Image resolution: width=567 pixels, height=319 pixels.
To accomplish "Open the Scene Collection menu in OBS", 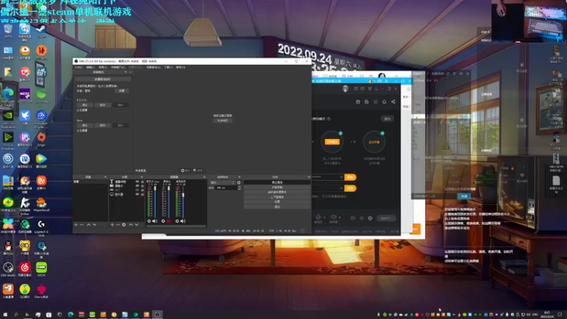I will [x=153, y=67].
